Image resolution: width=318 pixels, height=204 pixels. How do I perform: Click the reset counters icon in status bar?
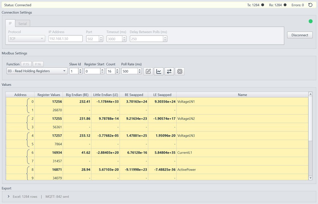click(x=310, y=5)
